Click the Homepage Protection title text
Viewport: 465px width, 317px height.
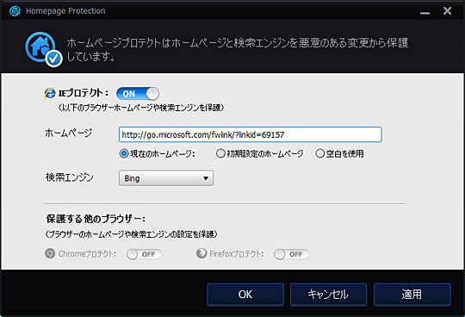65,11
